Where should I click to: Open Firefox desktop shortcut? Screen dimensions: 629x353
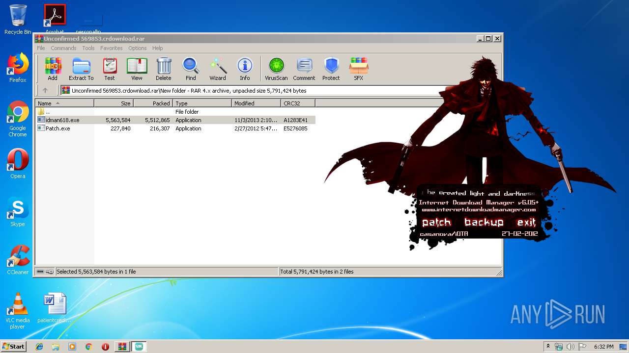(18, 68)
